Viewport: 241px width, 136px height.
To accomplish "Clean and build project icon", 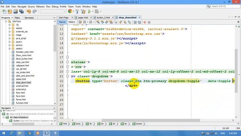I will point(83,11).
